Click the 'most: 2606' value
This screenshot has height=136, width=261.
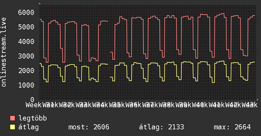(89, 127)
